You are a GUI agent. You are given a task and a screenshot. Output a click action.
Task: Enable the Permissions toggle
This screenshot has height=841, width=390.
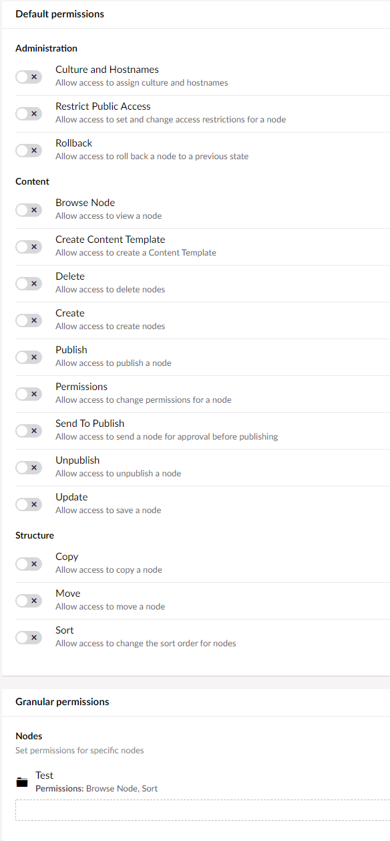29,393
